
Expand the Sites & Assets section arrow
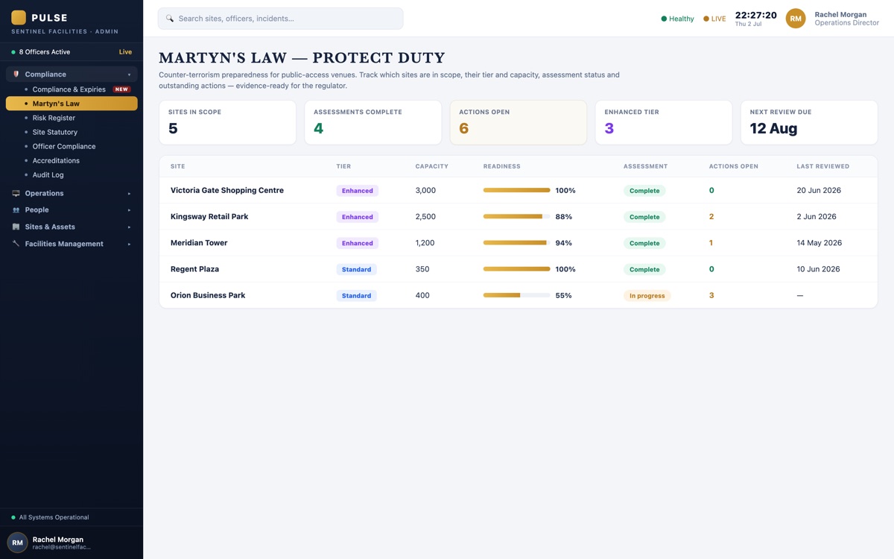click(129, 227)
